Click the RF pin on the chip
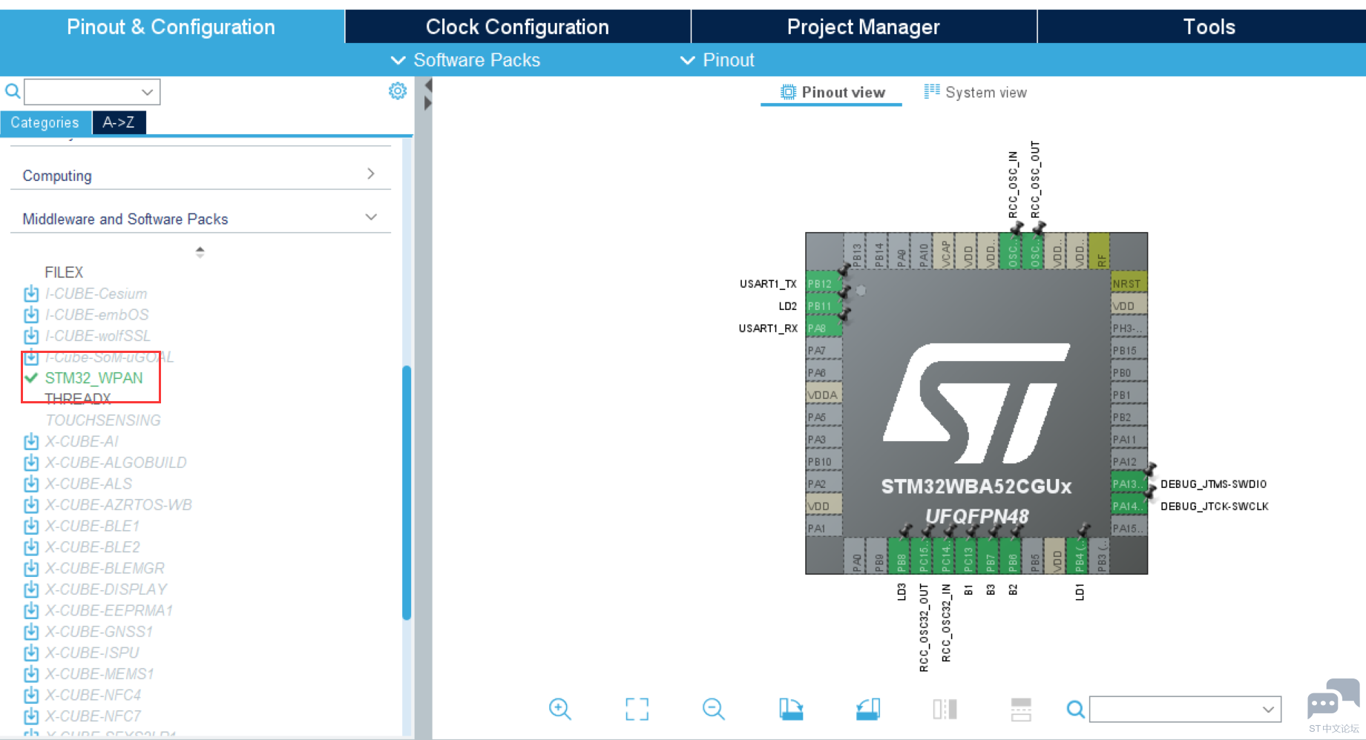This screenshot has height=740, width=1366. pos(1099,251)
